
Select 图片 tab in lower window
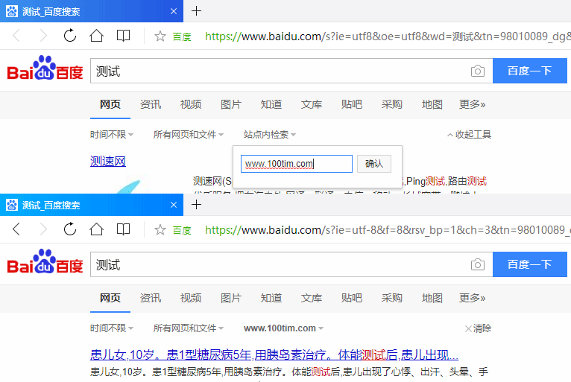231,298
